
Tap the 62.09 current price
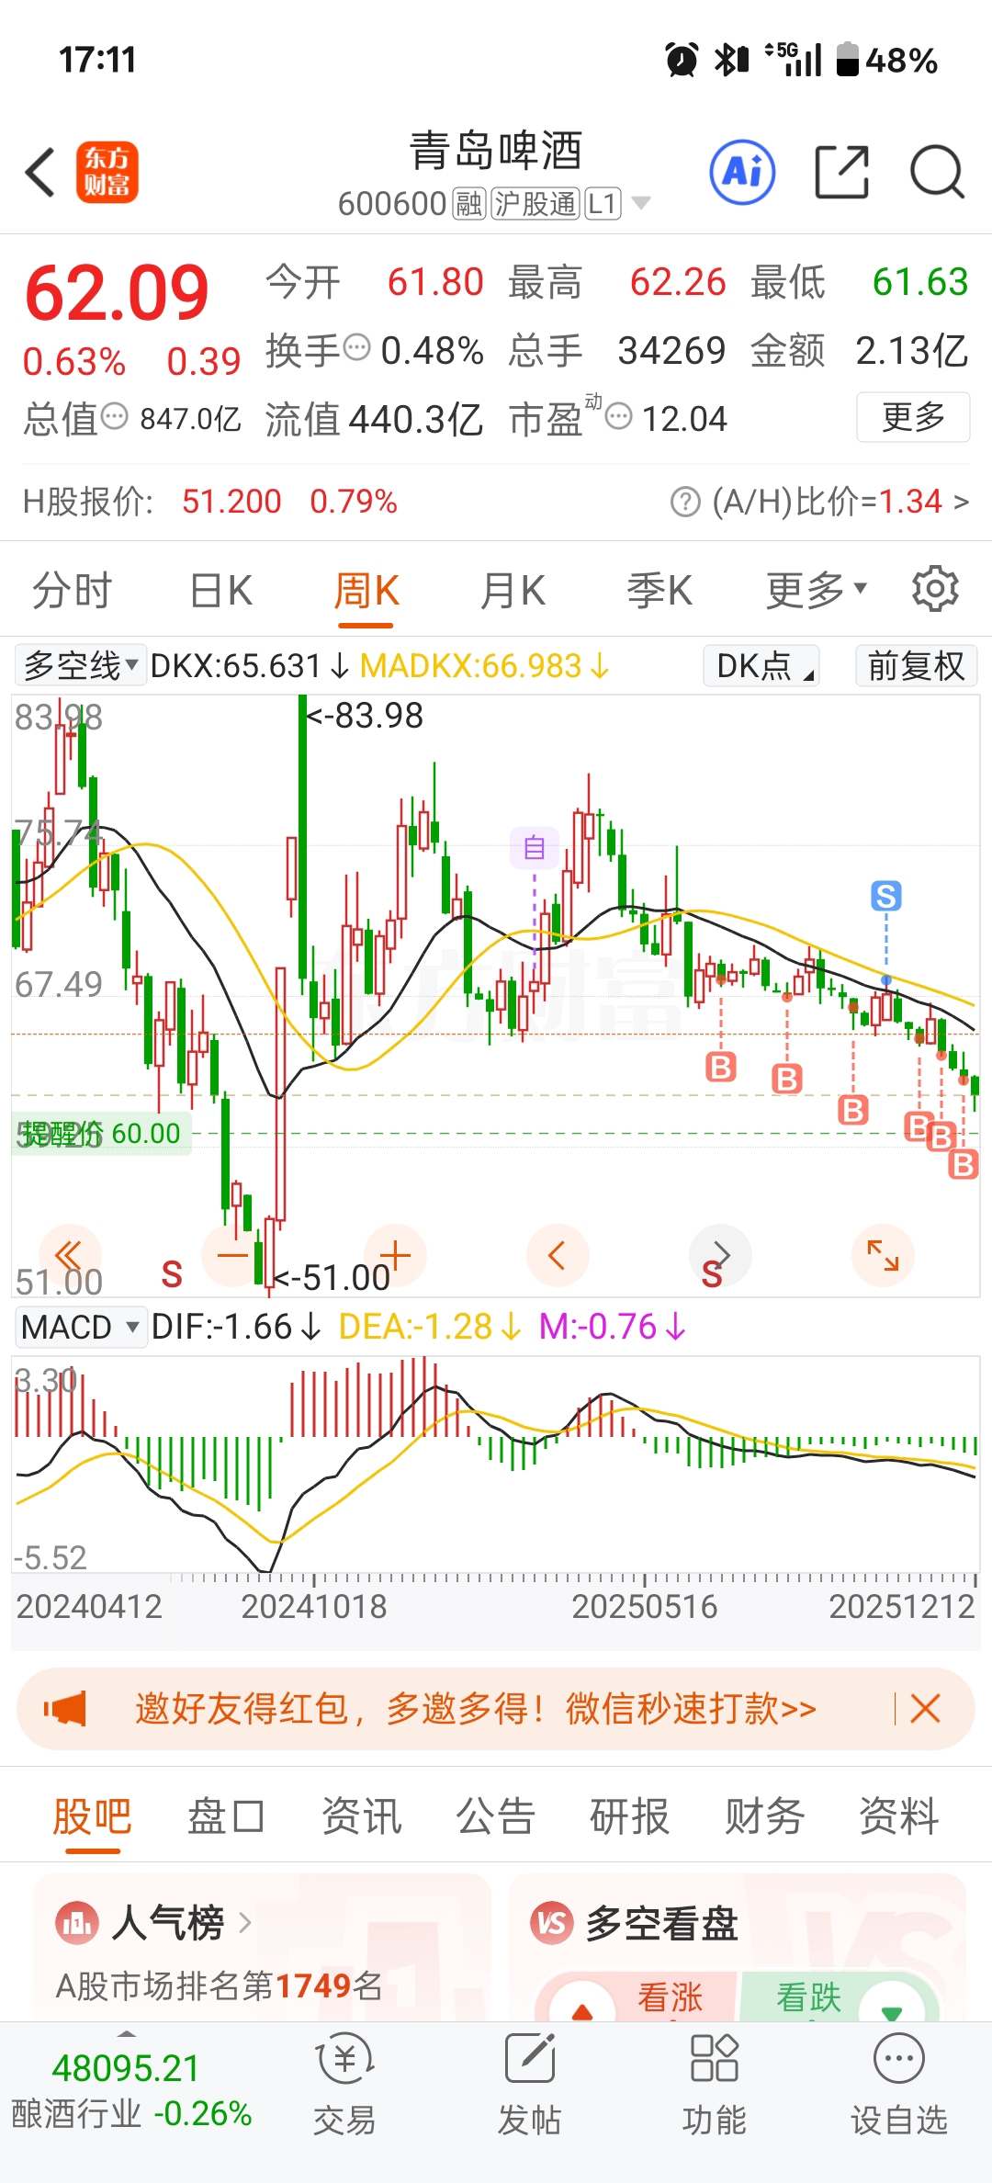pos(117,293)
